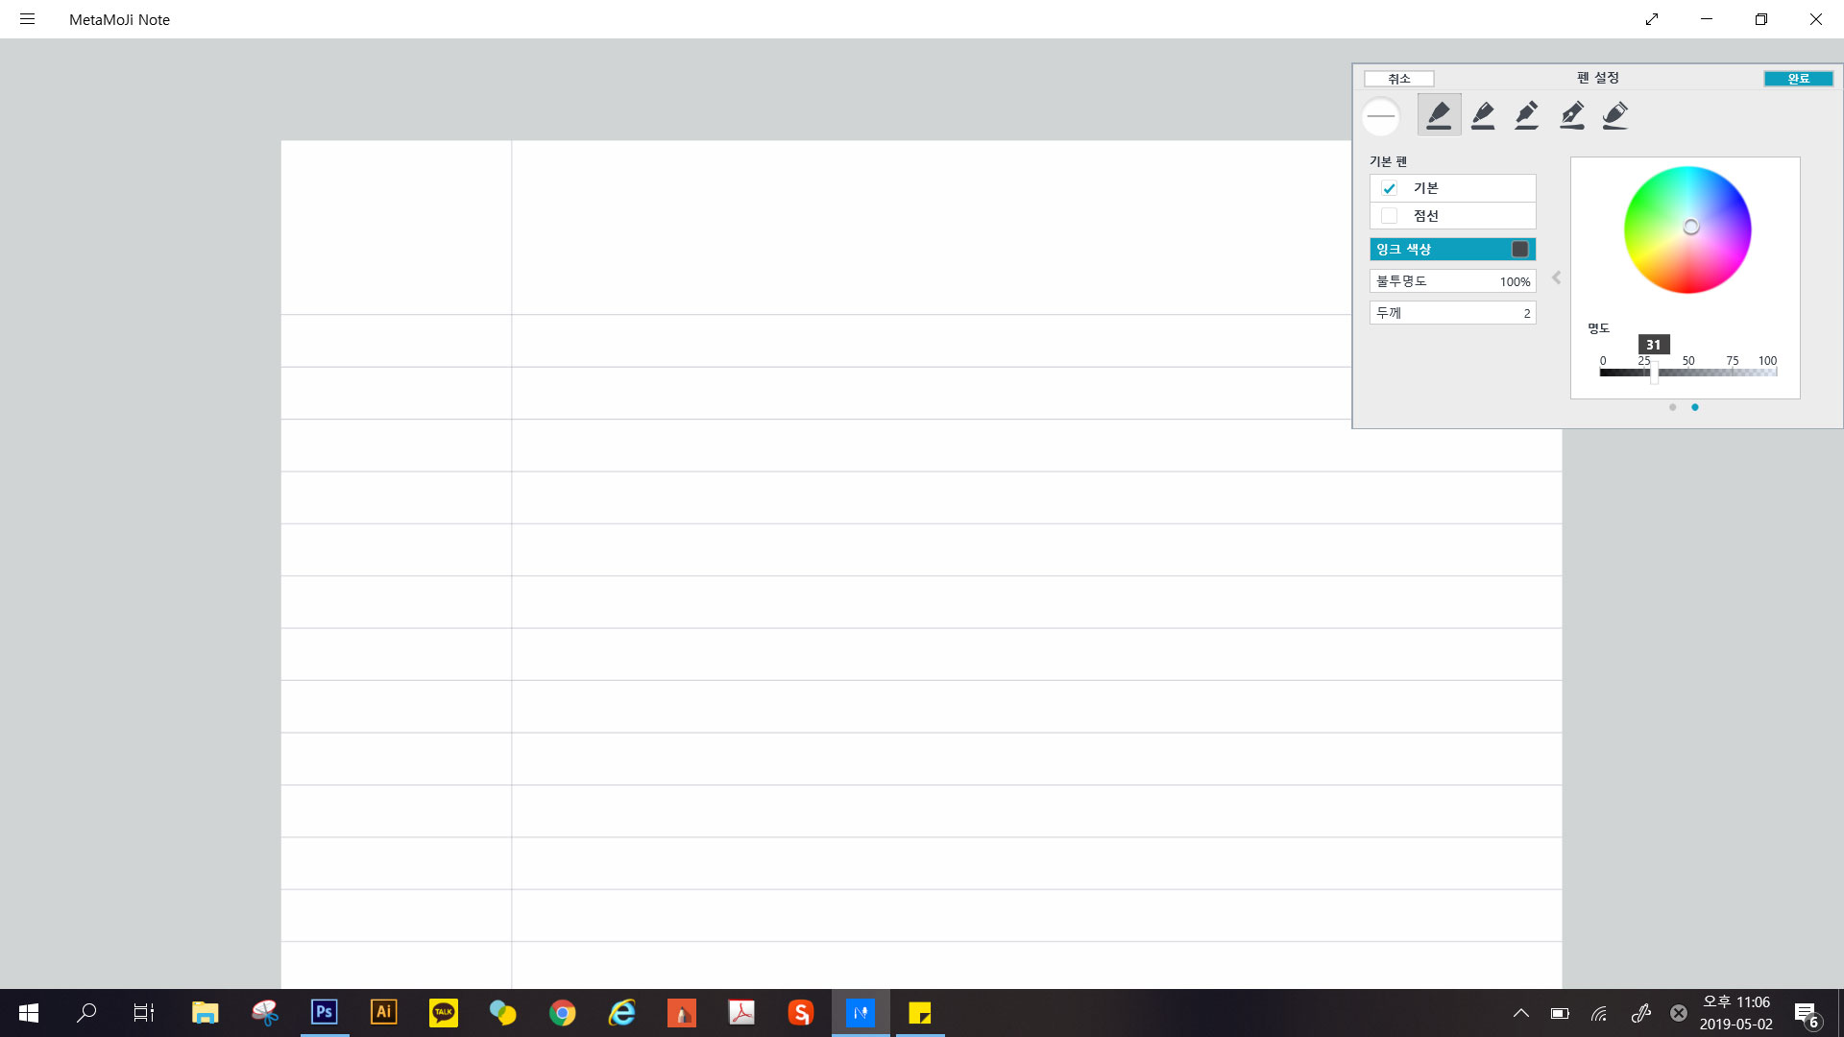Screen dimensions: 1844x1037
Task: Collapse color panel with left chevron
Action: 1557,277
